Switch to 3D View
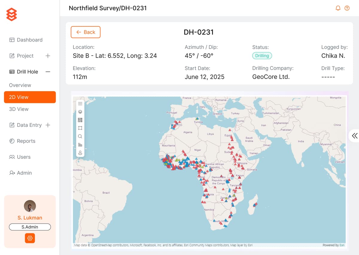 [x=19, y=109]
